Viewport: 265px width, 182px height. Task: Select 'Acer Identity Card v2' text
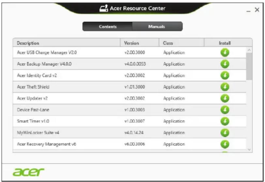[x=37, y=76]
